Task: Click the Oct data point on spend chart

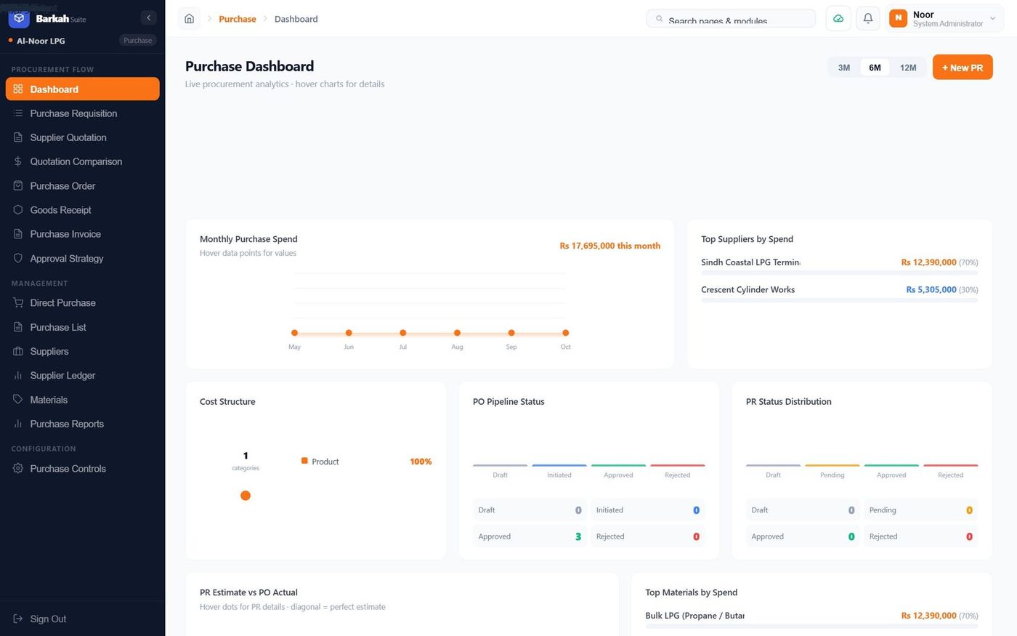Action: coord(565,333)
